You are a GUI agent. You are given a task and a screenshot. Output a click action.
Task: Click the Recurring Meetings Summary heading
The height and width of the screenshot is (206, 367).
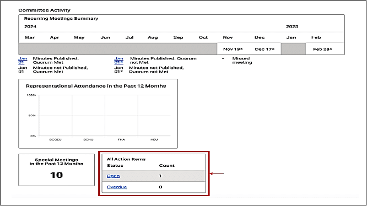[61, 19]
